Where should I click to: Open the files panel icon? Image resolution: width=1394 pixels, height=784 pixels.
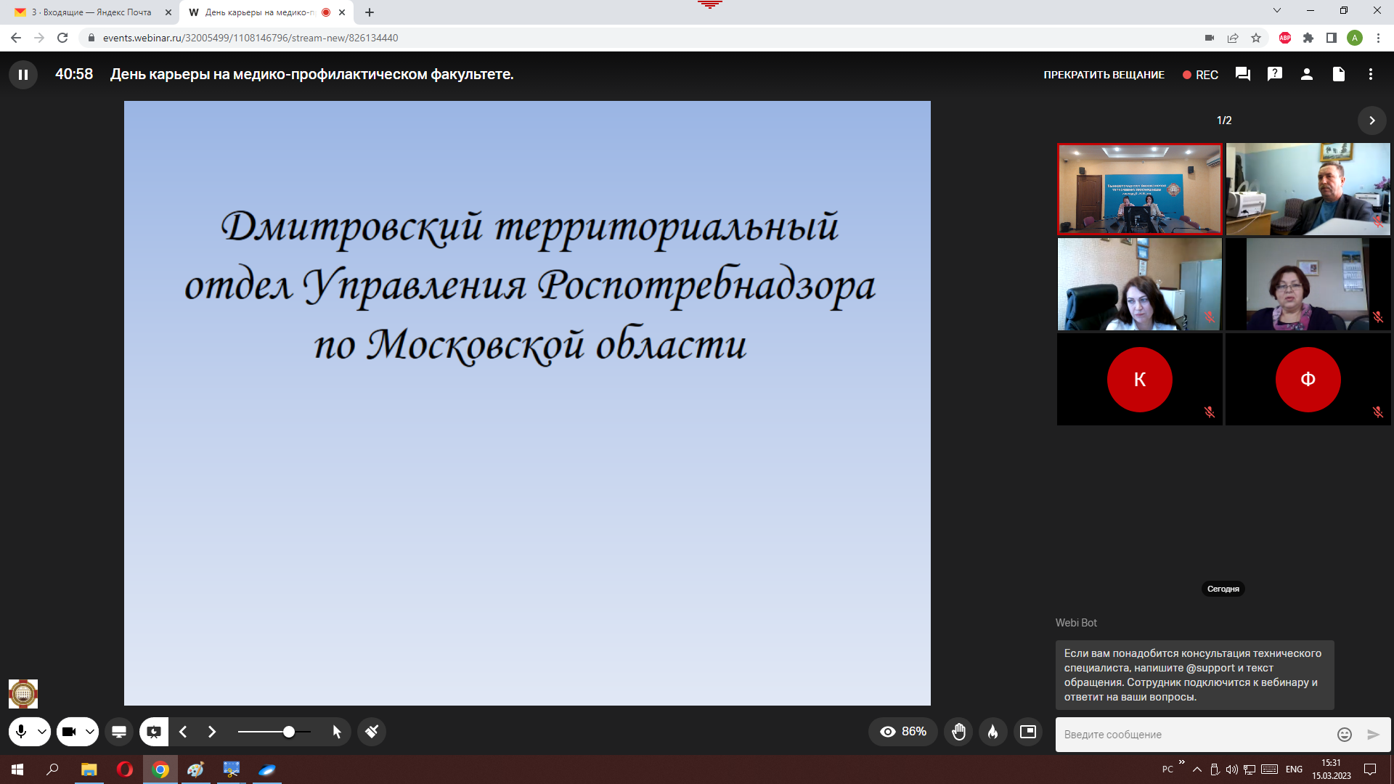pos(1338,74)
